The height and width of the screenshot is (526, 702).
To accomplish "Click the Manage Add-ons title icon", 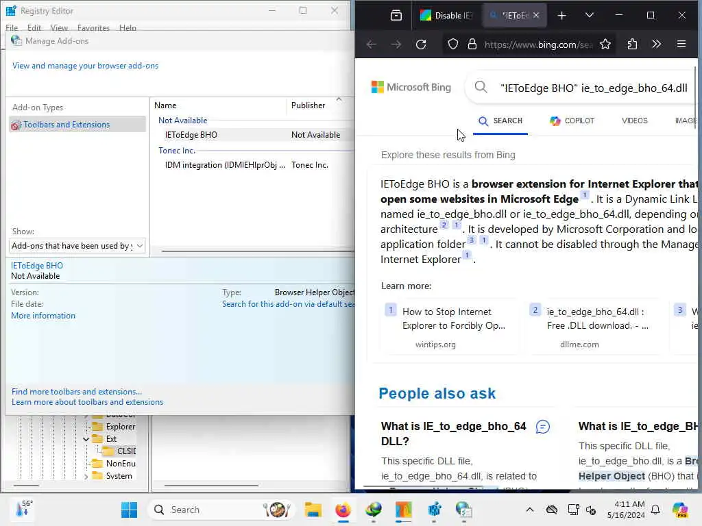I will 16,40.
